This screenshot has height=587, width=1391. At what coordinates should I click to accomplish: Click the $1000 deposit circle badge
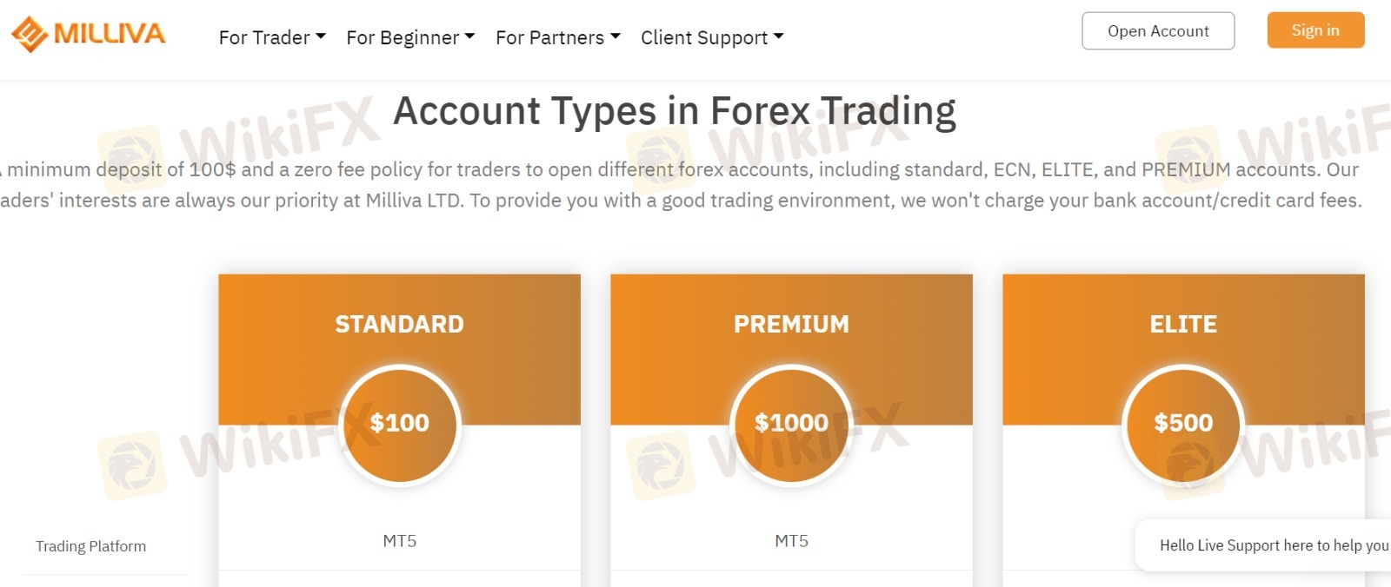pyautogui.click(x=791, y=424)
